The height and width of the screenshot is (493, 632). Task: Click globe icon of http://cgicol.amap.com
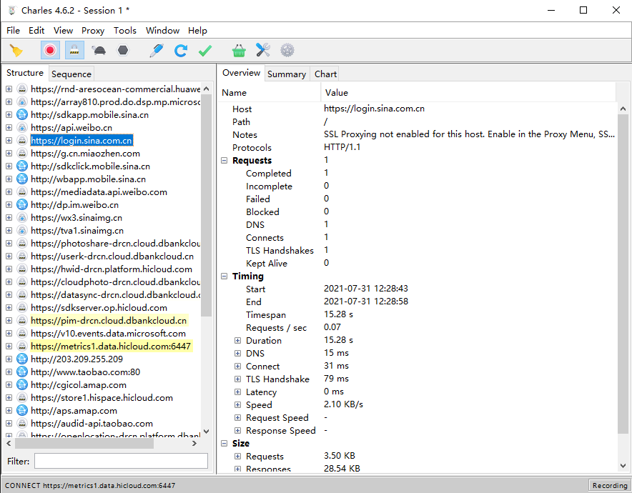(x=22, y=384)
